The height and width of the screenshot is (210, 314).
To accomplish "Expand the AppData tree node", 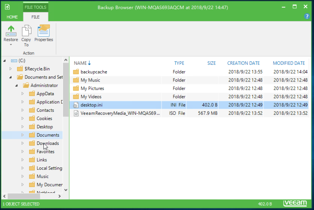I will coord(23,94).
